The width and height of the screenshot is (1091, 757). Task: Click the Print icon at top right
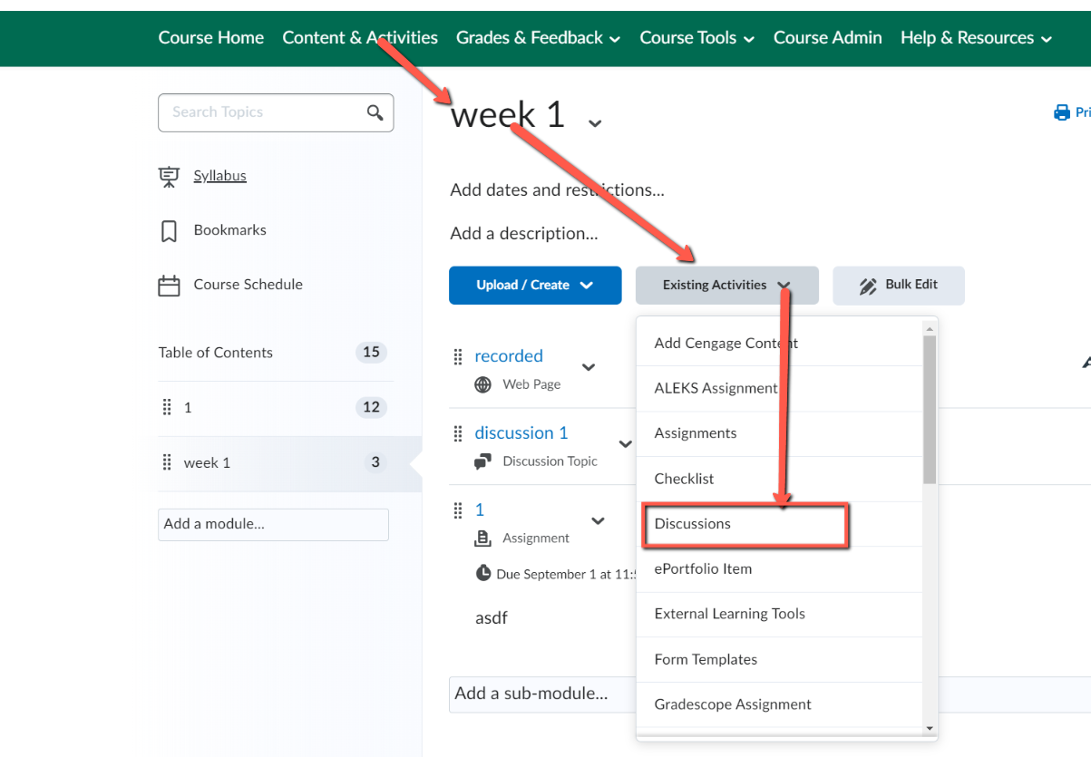coord(1062,113)
